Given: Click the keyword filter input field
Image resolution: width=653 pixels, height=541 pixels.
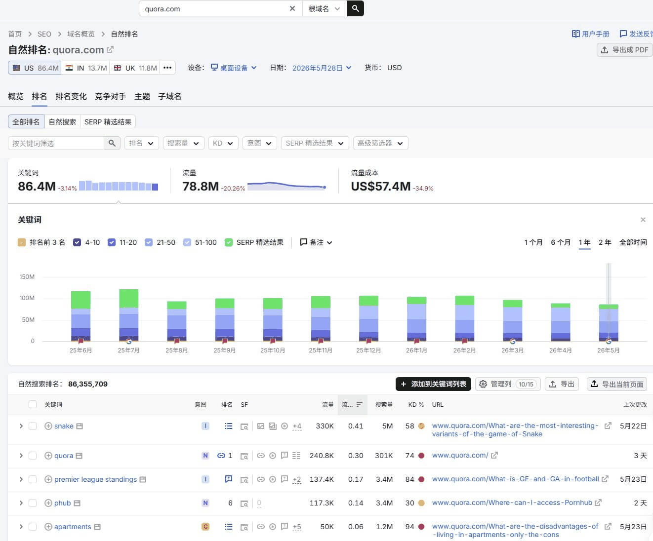Looking at the screenshot, I should pyautogui.click(x=56, y=143).
